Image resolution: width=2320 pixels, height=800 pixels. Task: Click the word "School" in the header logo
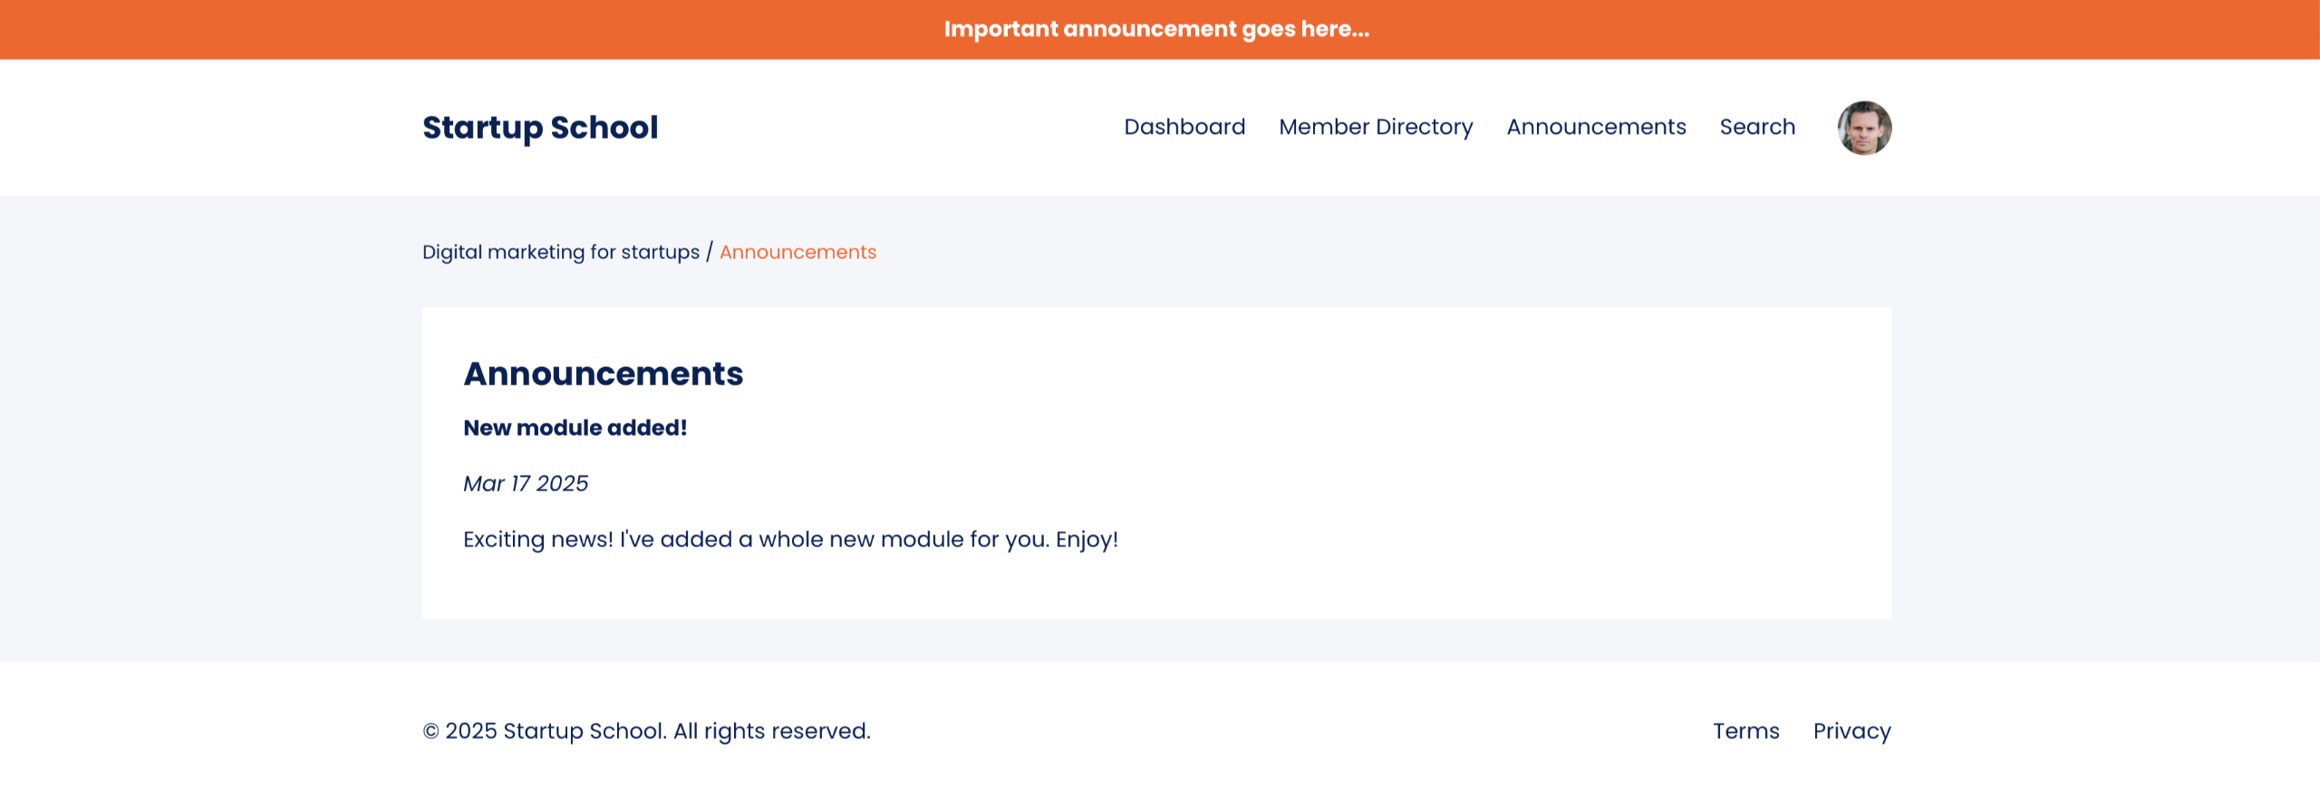pyautogui.click(x=604, y=128)
